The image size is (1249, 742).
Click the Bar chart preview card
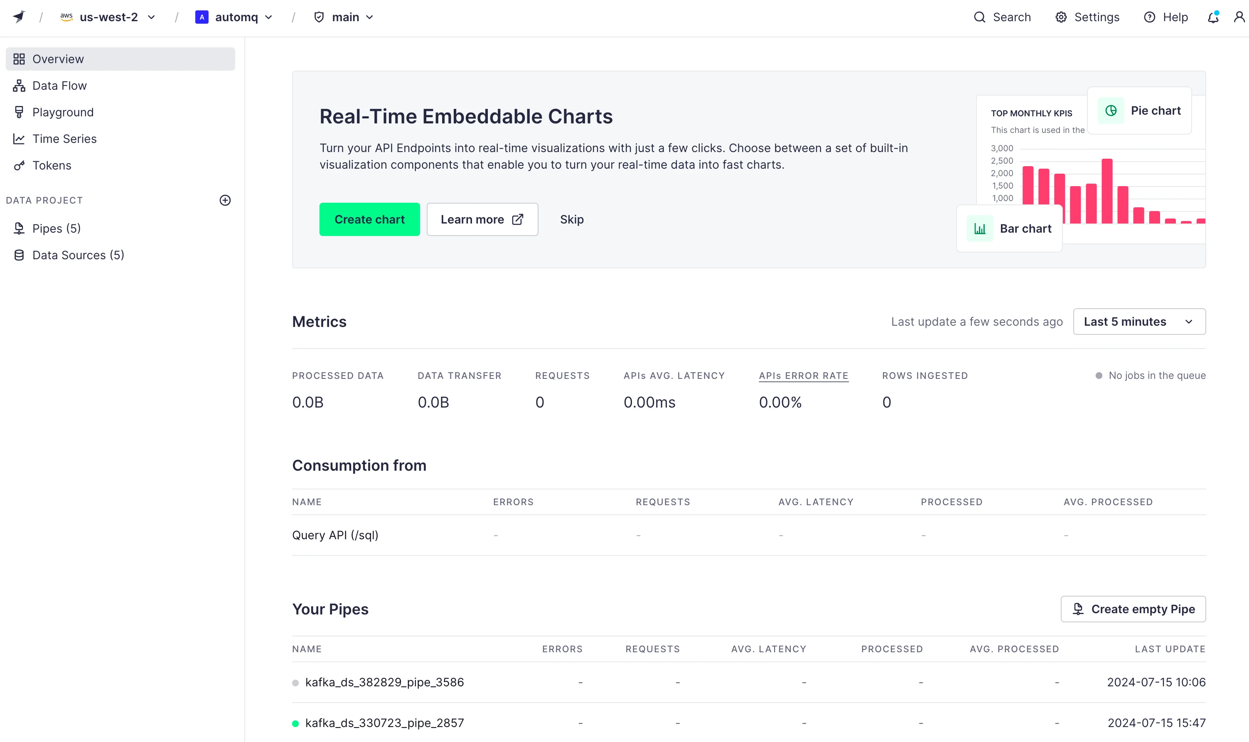(x=1009, y=228)
